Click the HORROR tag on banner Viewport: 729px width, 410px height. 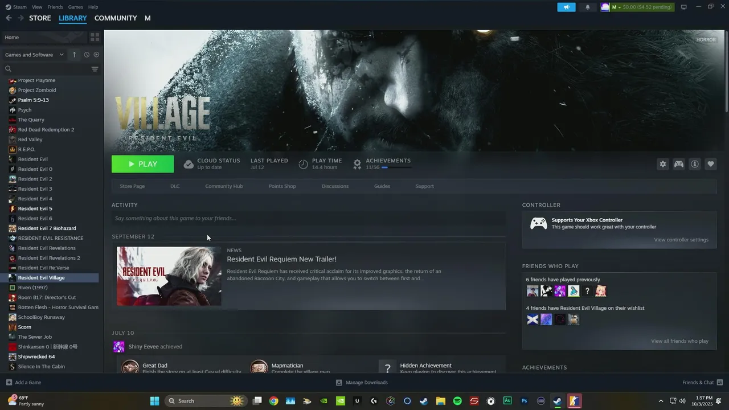coord(706,40)
